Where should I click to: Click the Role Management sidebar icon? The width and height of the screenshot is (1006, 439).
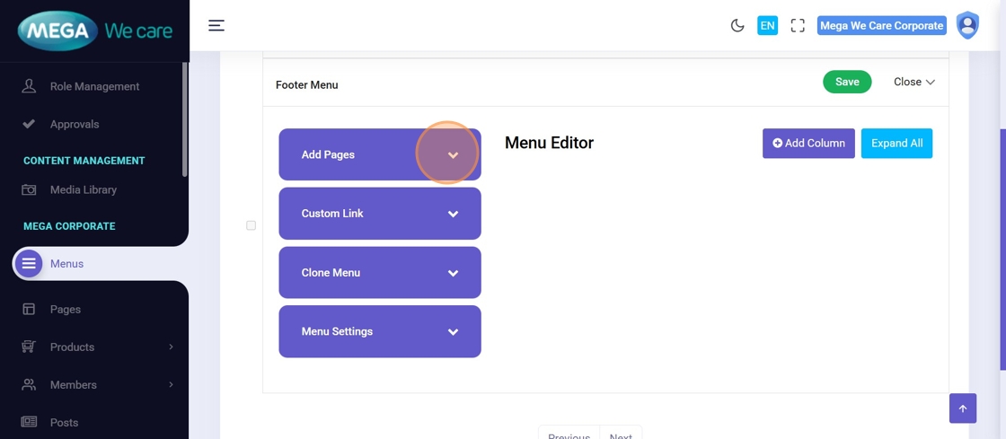pos(29,86)
